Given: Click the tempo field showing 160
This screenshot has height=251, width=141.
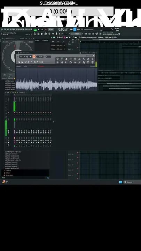Looking at the screenshot, I should pos(51,29).
